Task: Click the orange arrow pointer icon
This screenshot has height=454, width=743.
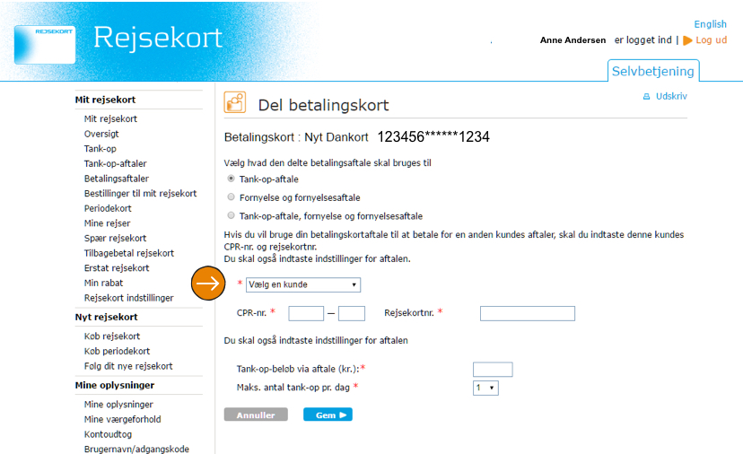Action: click(x=208, y=284)
